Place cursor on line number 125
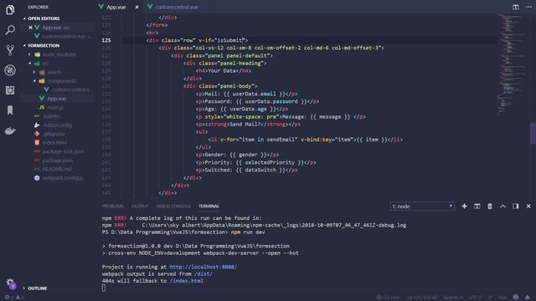The height and width of the screenshot is (301, 536). click(106, 40)
